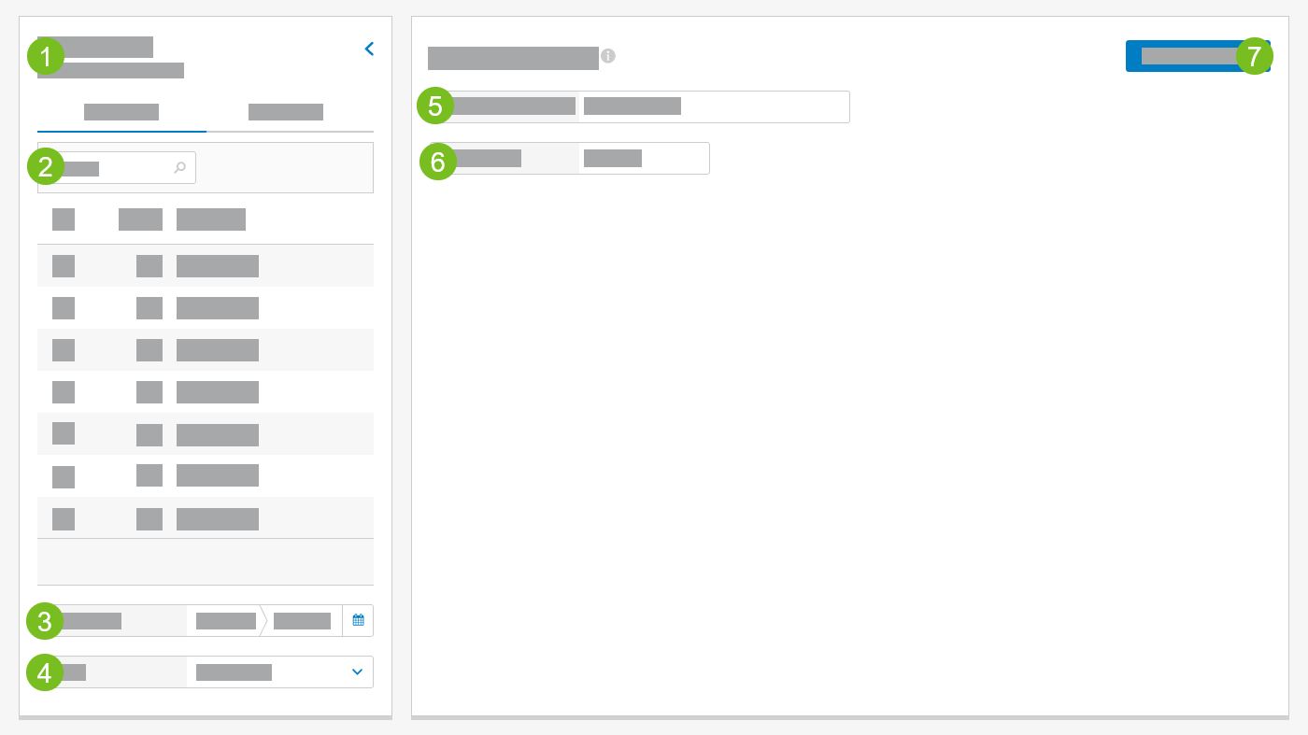The width and height of the screenshot is (1308, 735).
Task: Click green callout badge number 4
Action: [x=44, y=673]
